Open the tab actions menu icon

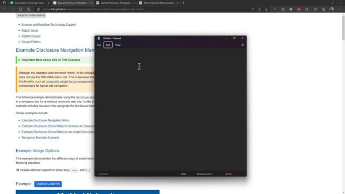pyautogui.click(x=4, y=3)
